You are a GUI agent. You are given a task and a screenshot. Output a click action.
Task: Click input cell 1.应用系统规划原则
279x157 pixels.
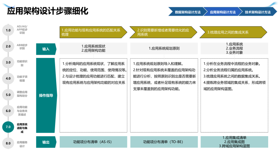point(164,48)
